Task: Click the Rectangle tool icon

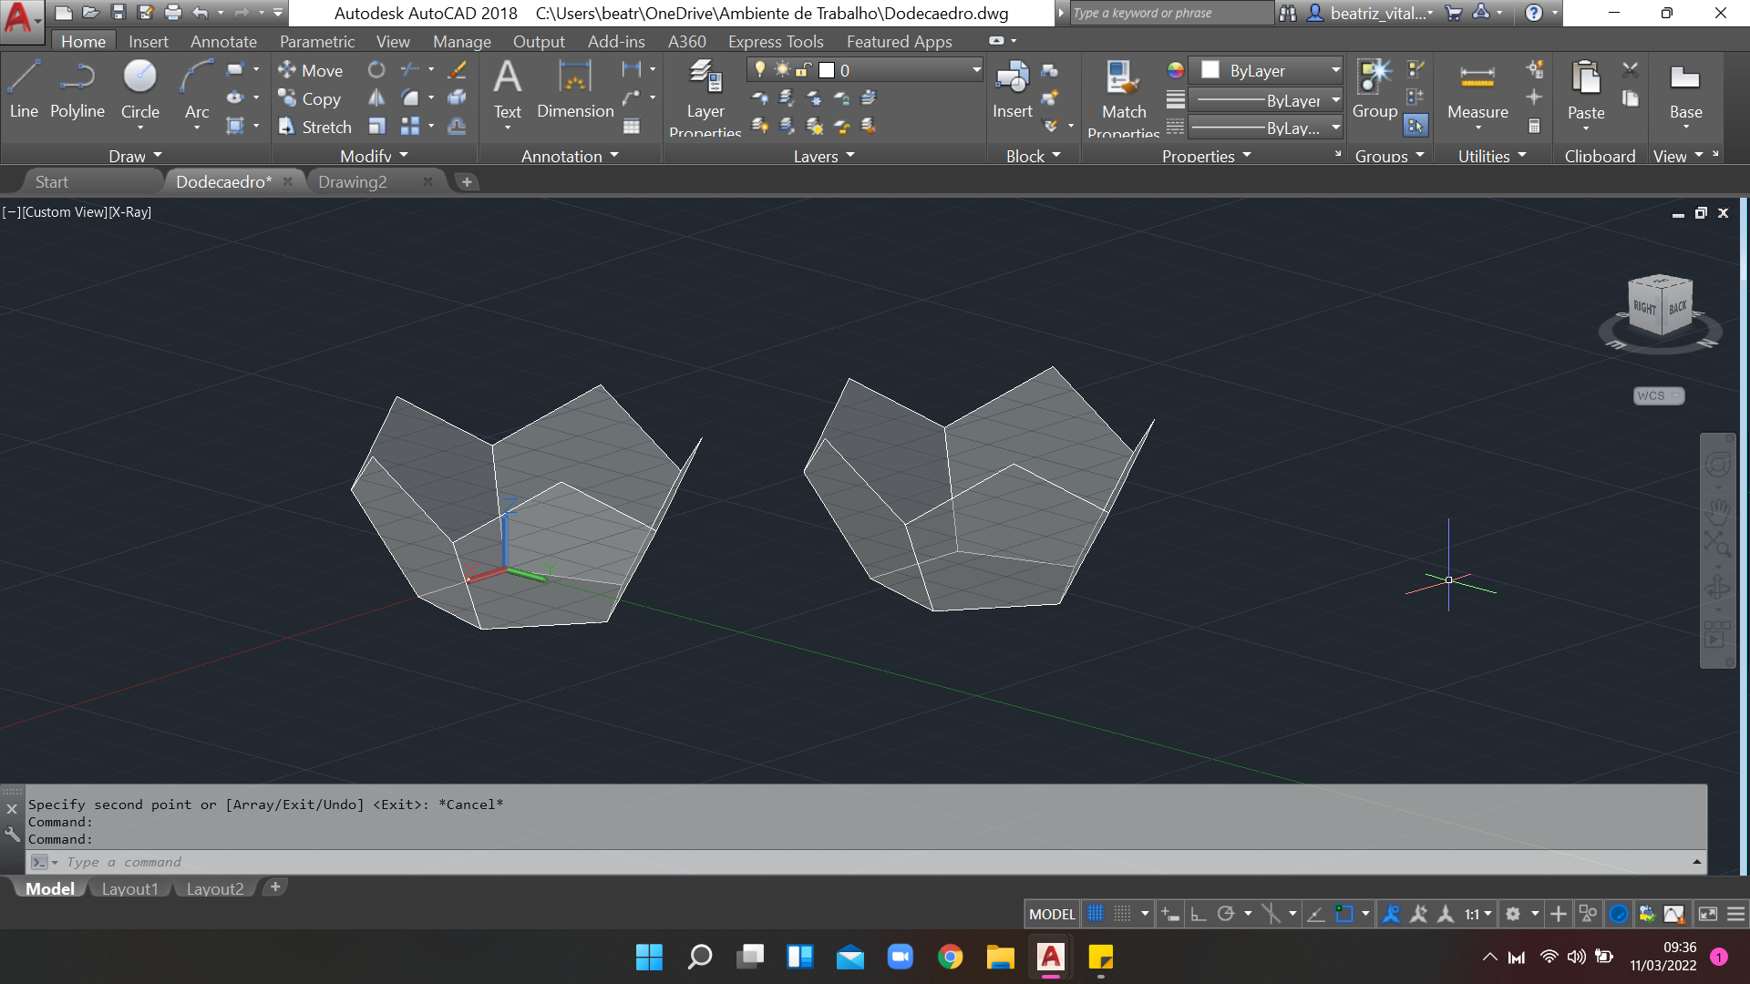Action: (x=235, y=70)
